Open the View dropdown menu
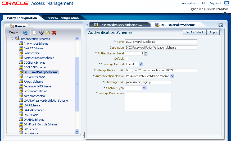 [13, 33]
